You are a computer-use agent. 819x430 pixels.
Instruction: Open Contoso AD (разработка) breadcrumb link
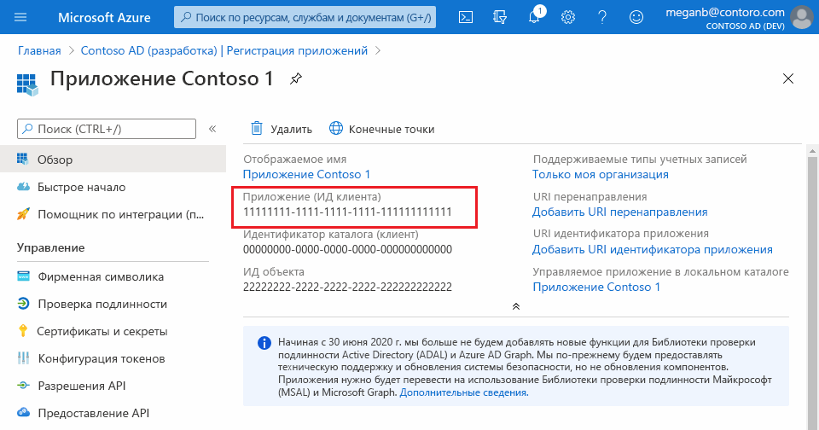(224, 50)
